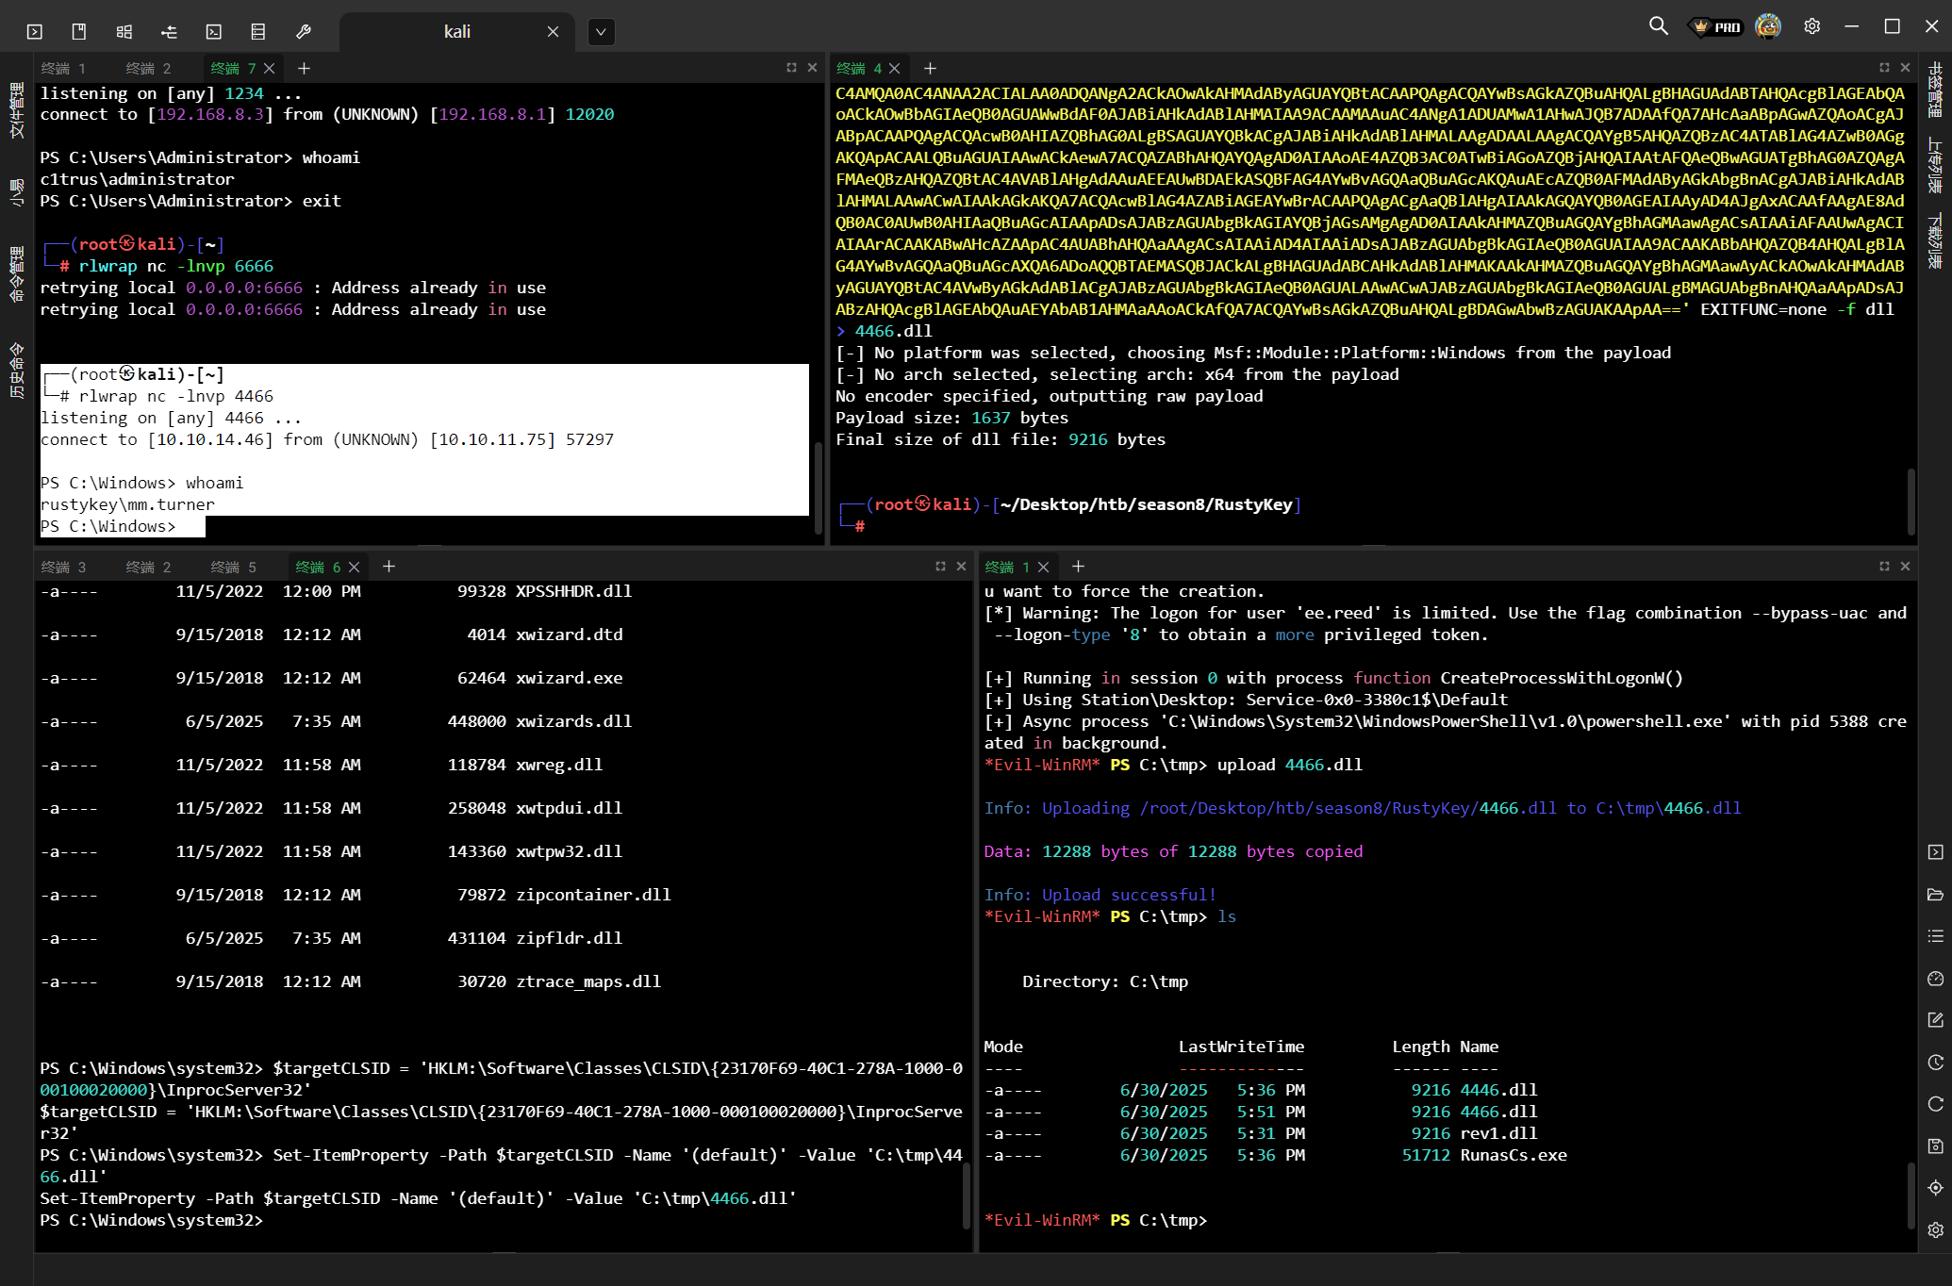The image size is (1952, 1286).
Task: Click the history clock icon in right sidebar
Action: pyautogui.click(x=1935, y=1063)
